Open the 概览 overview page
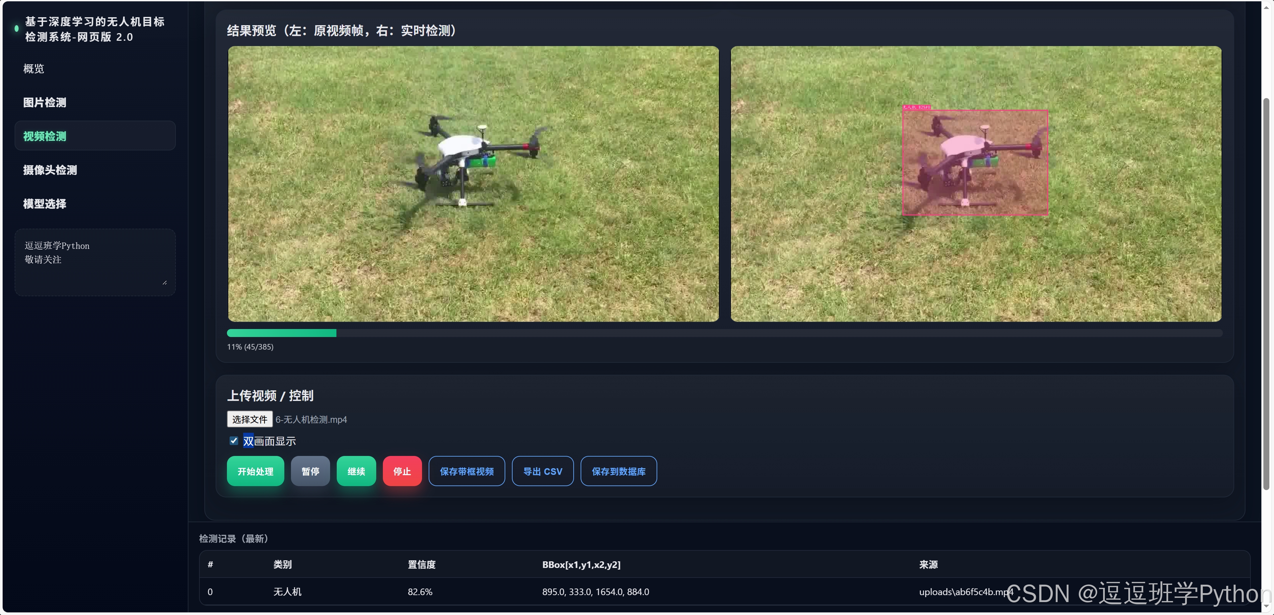The image size is (1274, 615). (x=34, y=69)
